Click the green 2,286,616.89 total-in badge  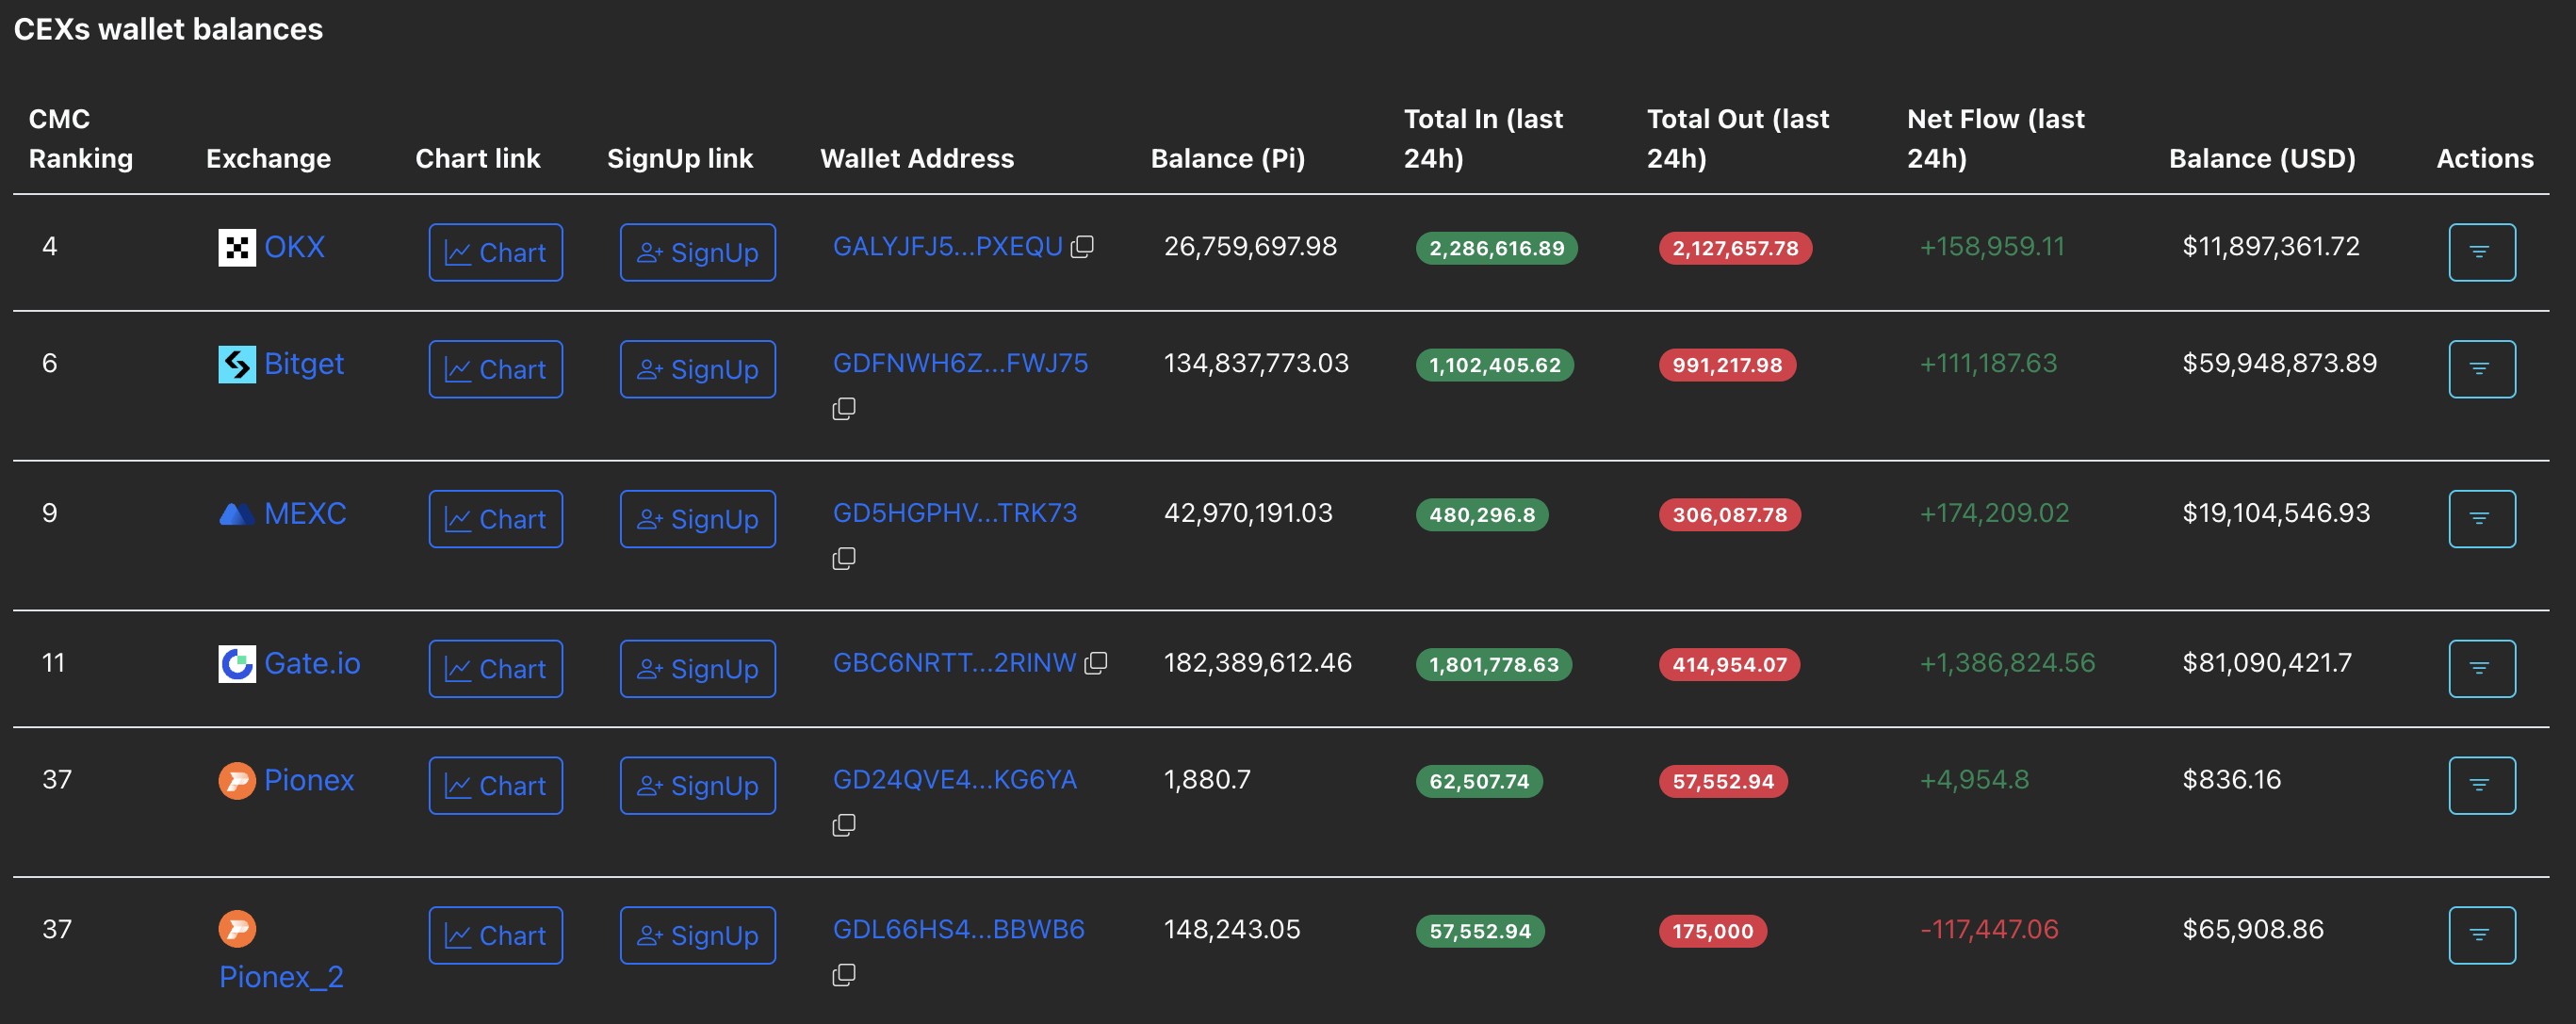1497,248
